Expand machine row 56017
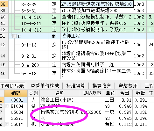Viewport: 154px width, 131px height. point(7,124)
